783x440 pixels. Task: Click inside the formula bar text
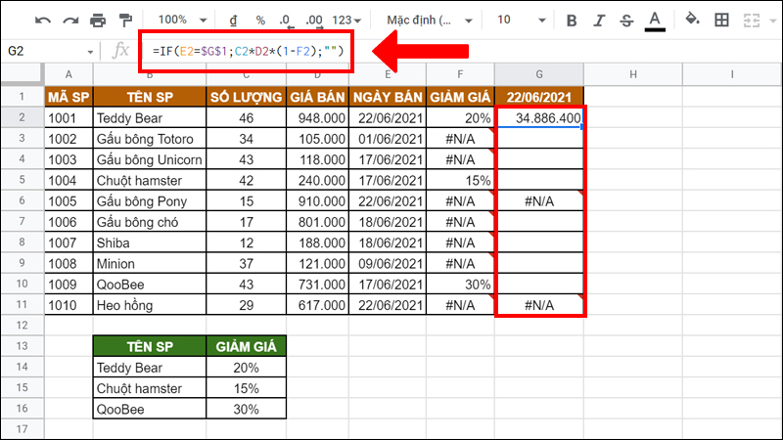(249, 51)
